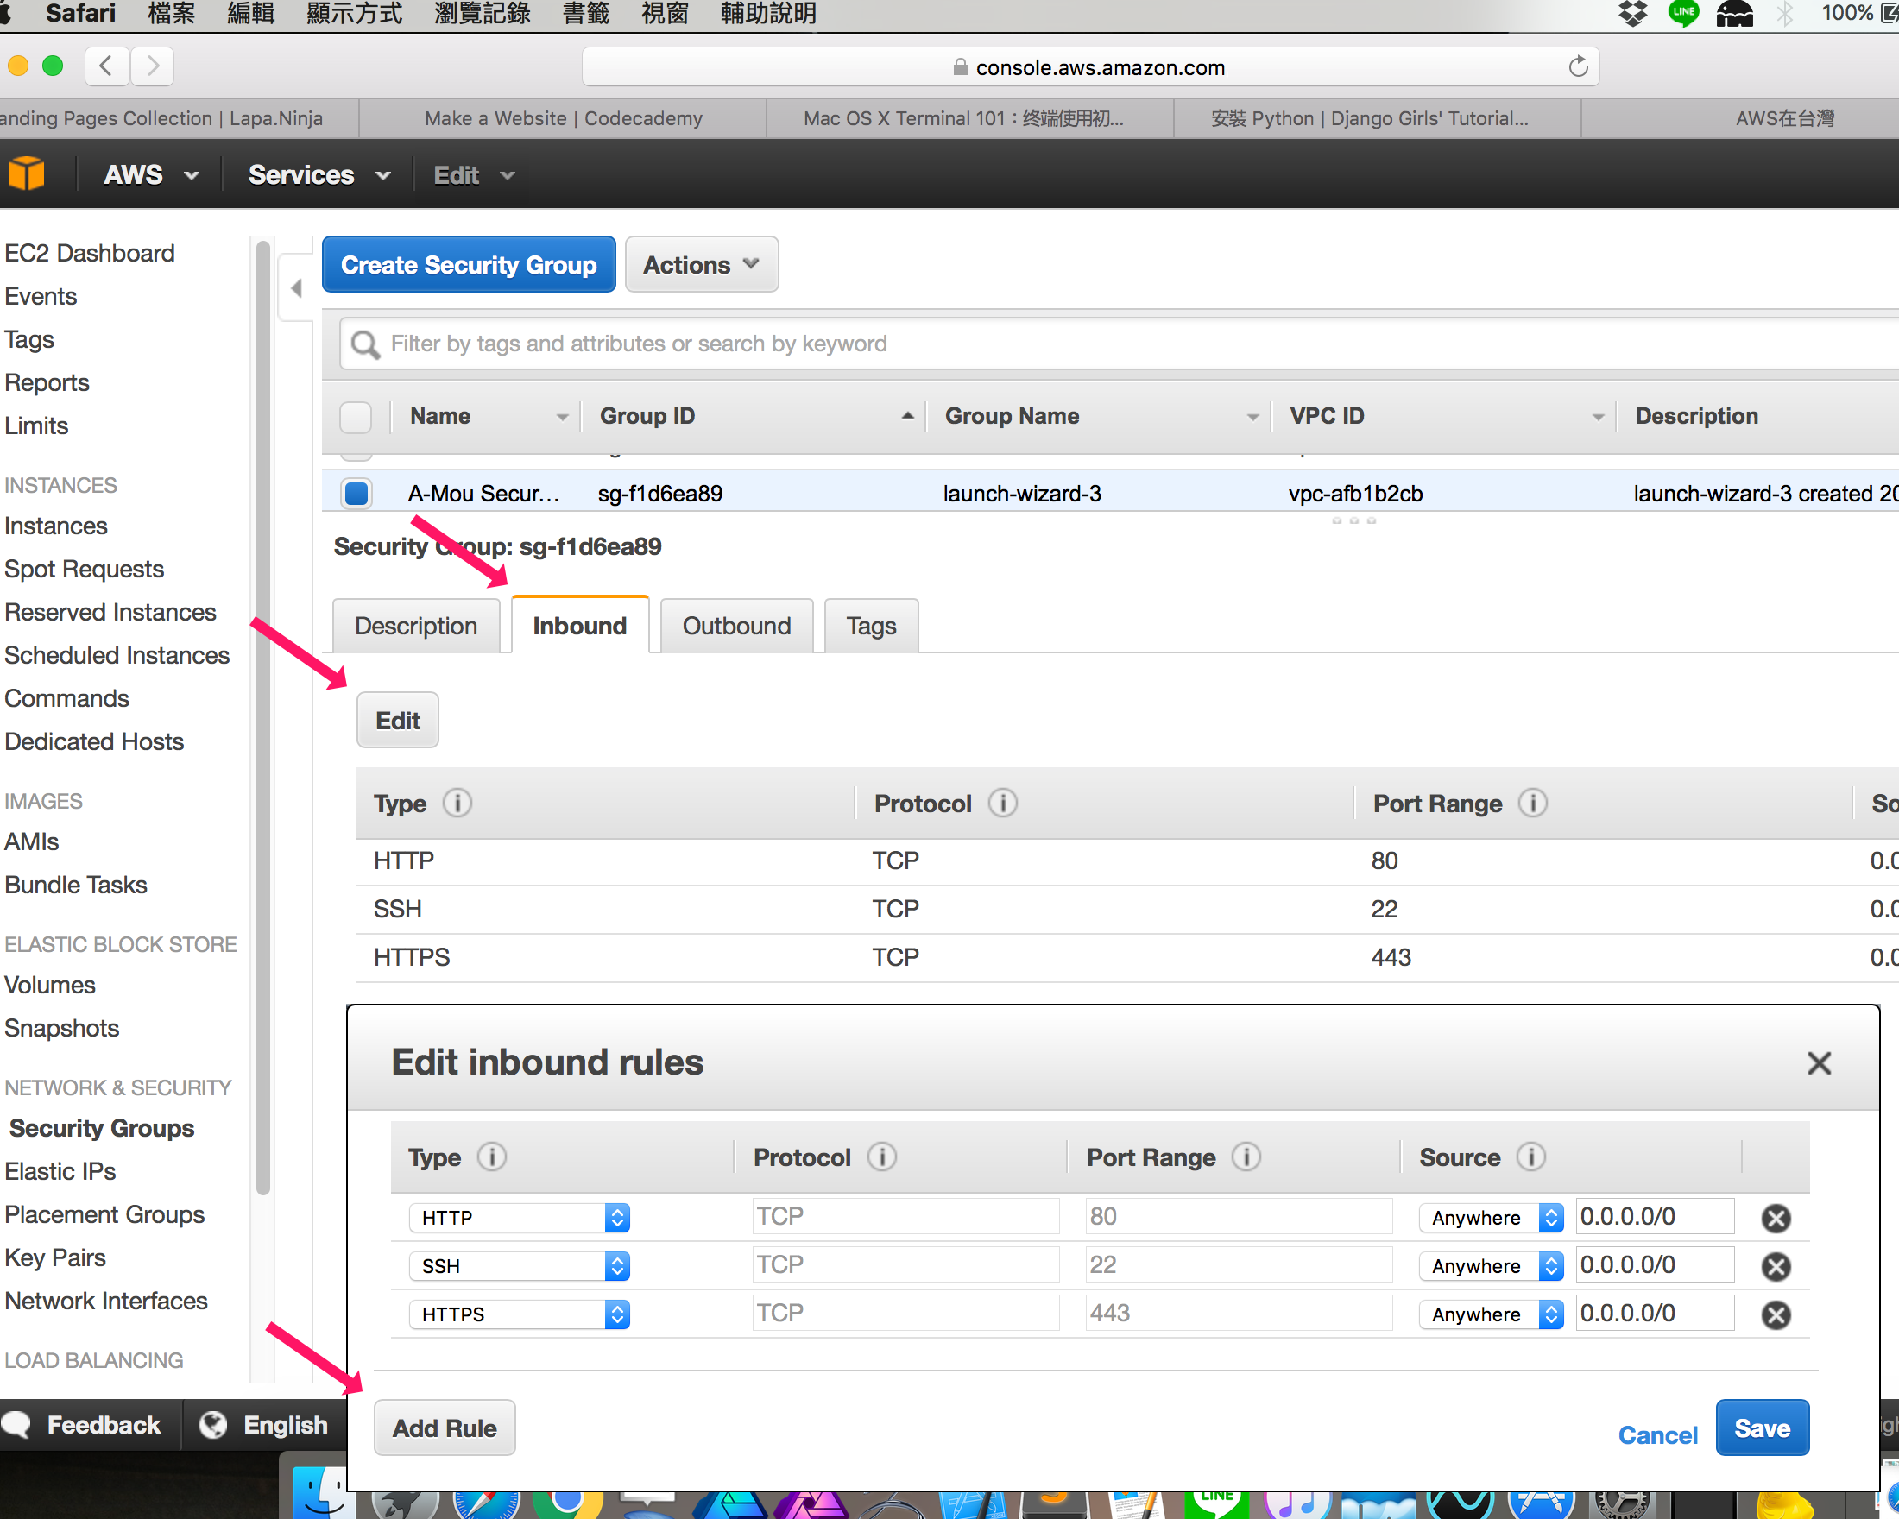
Task: Click the Safari address bar
Action: [1090, 67]
